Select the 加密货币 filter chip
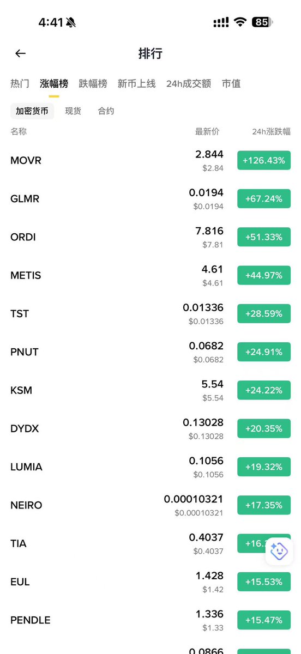This screenshot has width=301, height=654. click(x=32, y=111)
